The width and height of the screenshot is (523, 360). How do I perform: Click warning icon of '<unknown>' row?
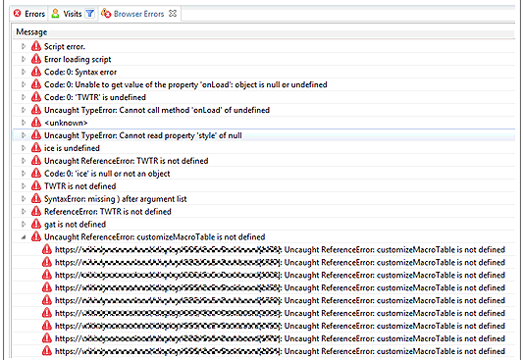[36, 123]
